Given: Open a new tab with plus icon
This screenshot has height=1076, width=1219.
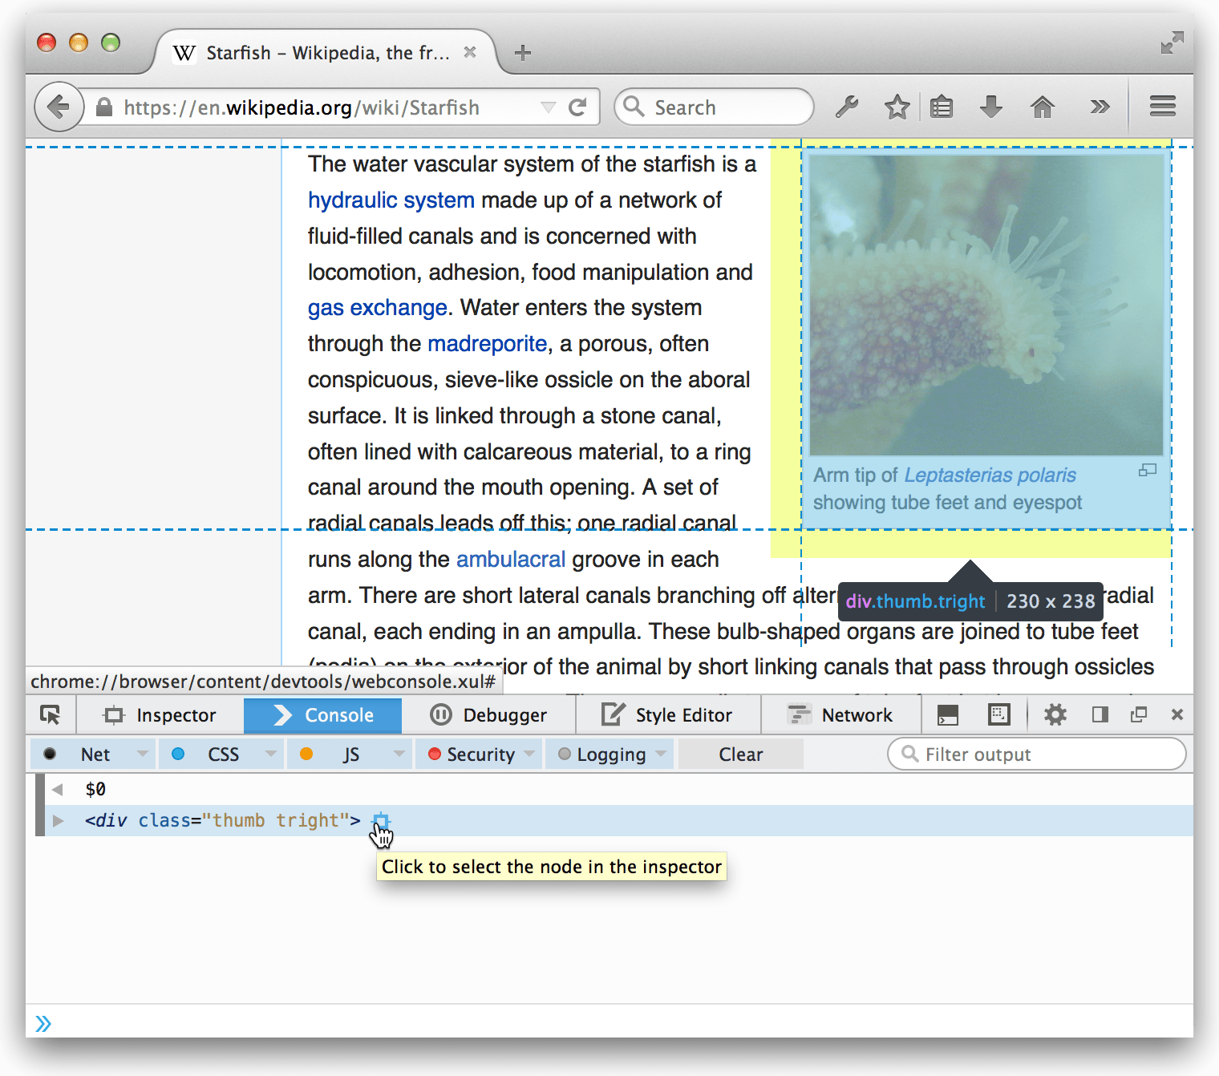Looking at the screenshot, I should click(x=523, y=53).
